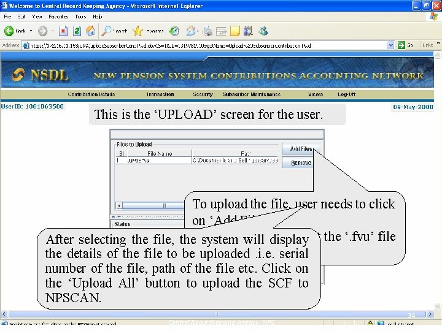Click the Remove button
Image resolution: width=442 pixels, height=331 pixels.
tap(298, 162)
